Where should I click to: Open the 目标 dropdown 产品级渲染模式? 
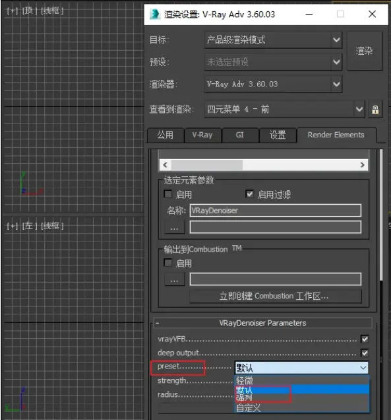(x=273, y=40)
